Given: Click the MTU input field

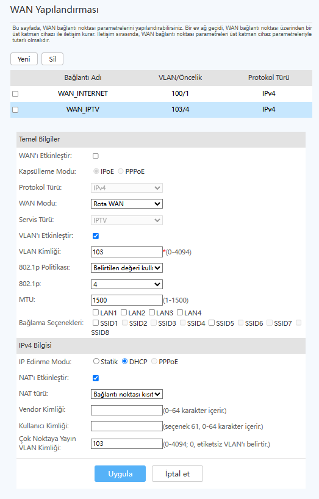Looking at the screenshot, I should click(x=127, y=300).
